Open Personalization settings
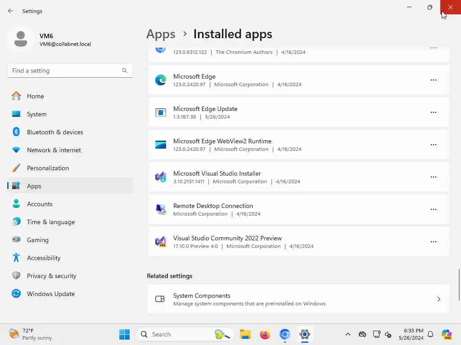 [x=70, y=168]
